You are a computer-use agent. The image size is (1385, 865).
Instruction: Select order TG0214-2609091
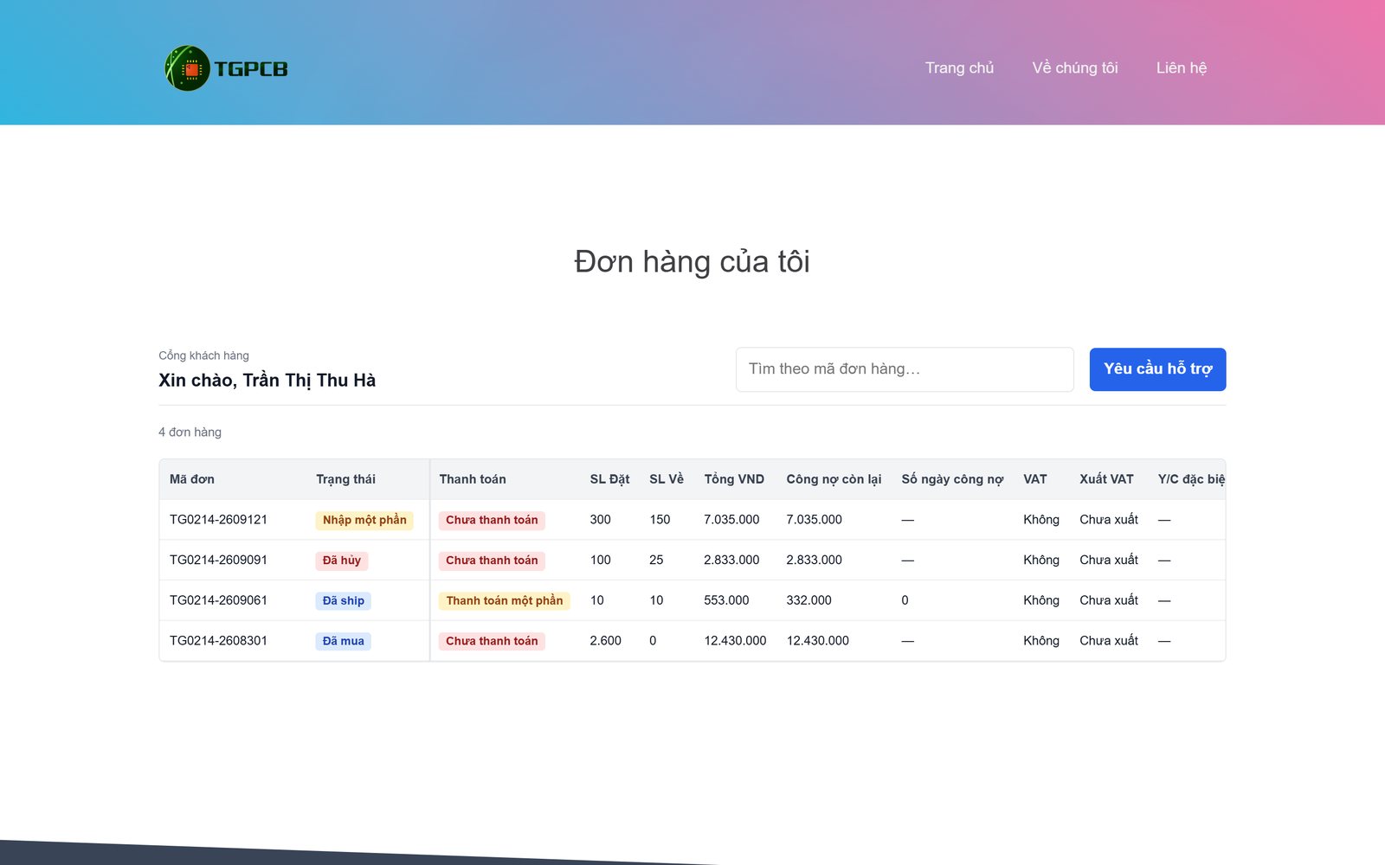coord(218,561)
